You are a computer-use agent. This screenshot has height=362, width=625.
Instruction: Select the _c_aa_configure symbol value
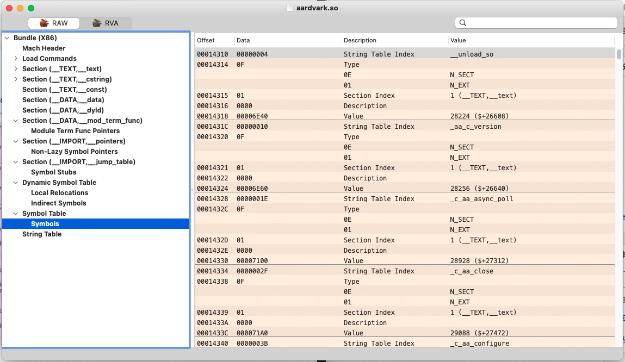tap(480, 344)
